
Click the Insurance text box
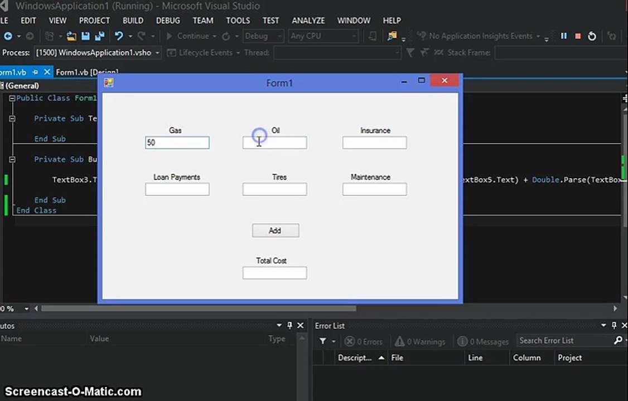click(x=374, y=143)
